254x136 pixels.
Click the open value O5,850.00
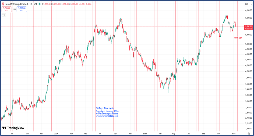[46, 4]
